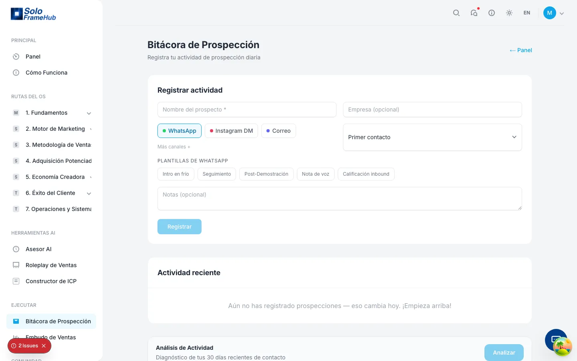This screenshot has height=361, width=577.
Task: Click the Registrar button
Action: 180,227
